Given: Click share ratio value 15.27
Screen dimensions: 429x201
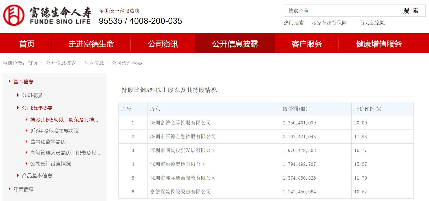Looking at the screenshot, I should click(x=360, y=164).
